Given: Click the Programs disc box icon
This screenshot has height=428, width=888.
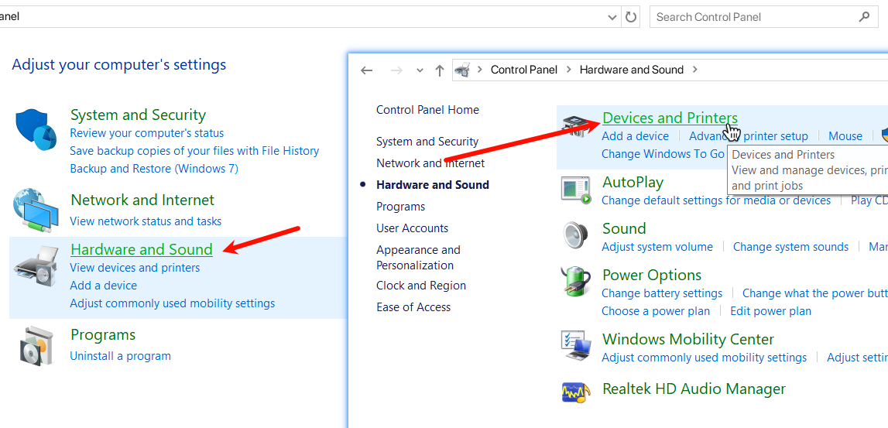Looking at the screenshot, I should point(37,346).
